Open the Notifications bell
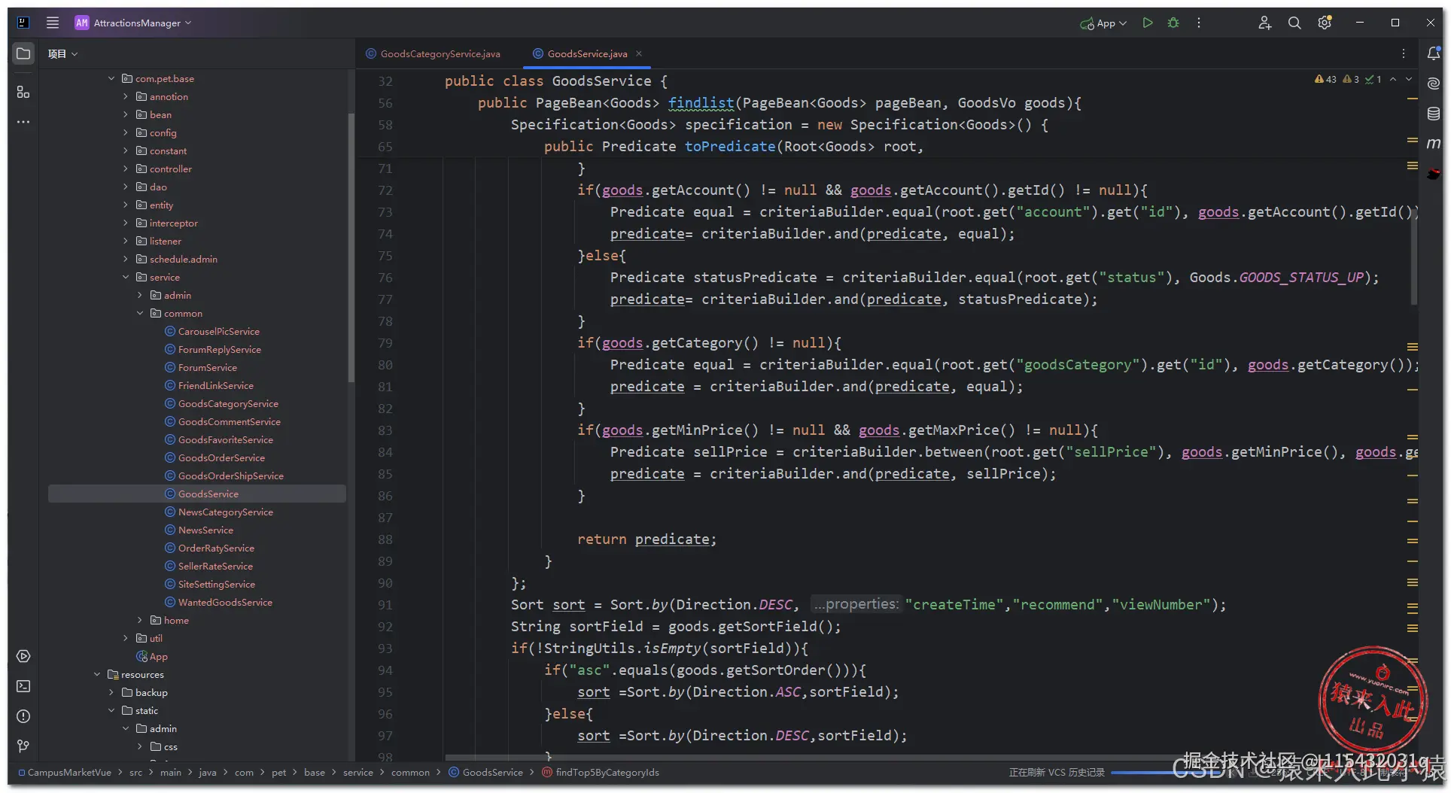 [x=1434, y=53]
